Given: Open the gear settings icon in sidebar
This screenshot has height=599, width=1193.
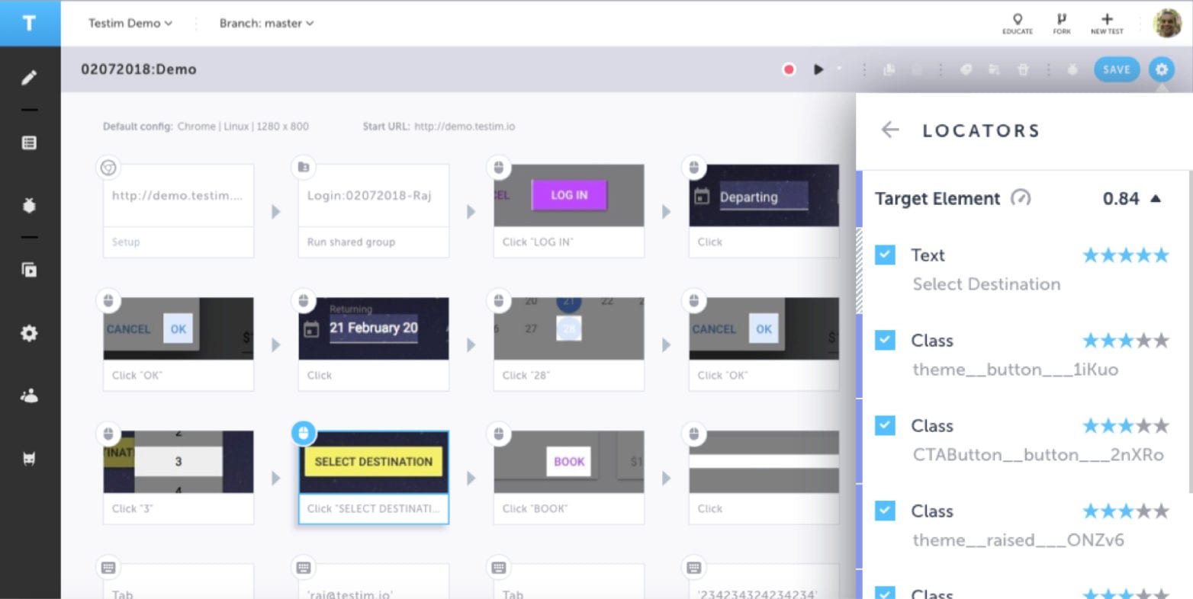Looking at the screenshot, I should 29,333.
